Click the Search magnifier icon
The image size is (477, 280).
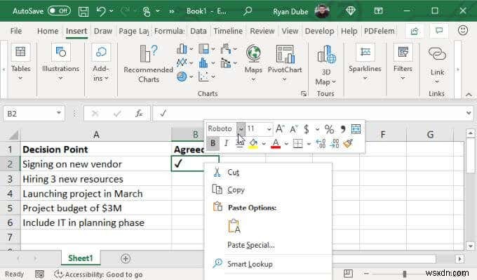(x=248, y=11)
